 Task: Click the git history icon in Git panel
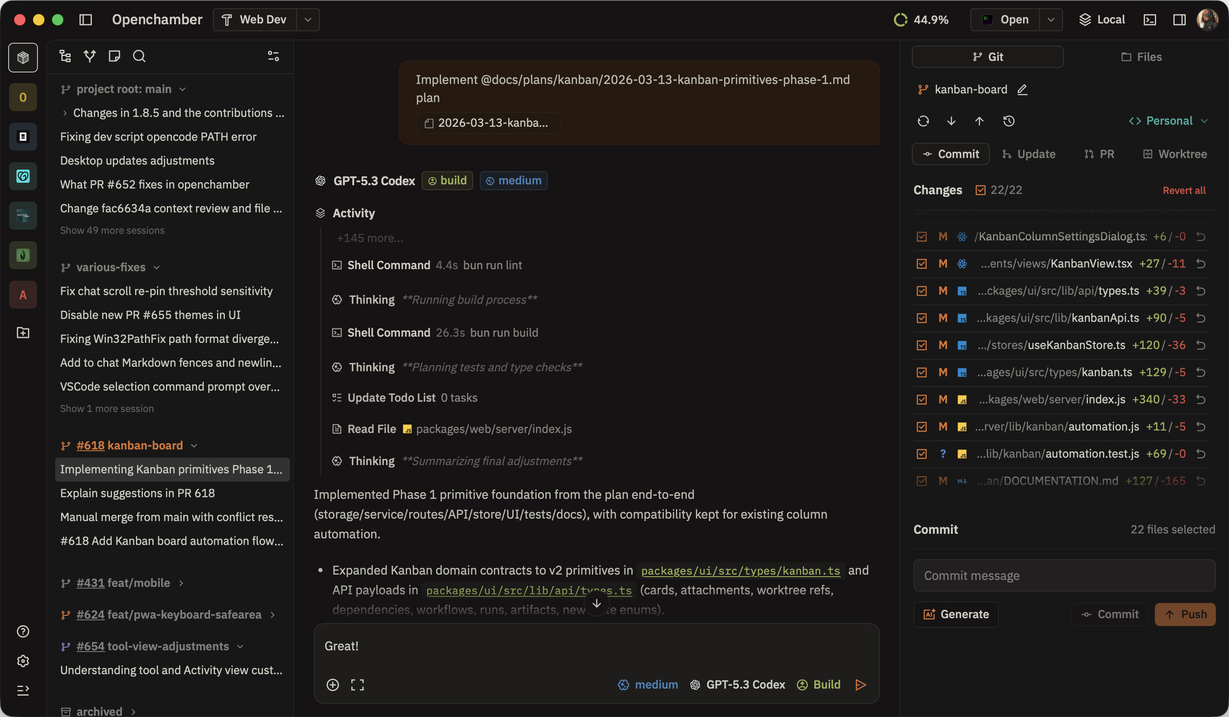1009,121
